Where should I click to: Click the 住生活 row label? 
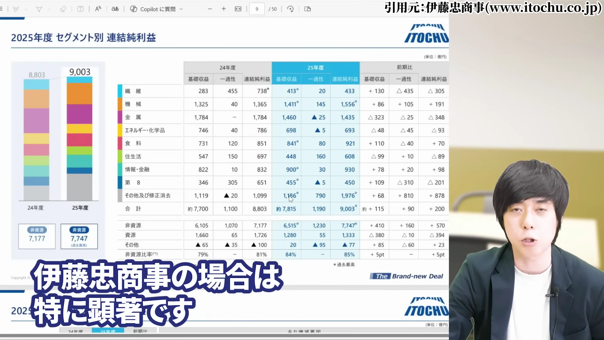133,156
